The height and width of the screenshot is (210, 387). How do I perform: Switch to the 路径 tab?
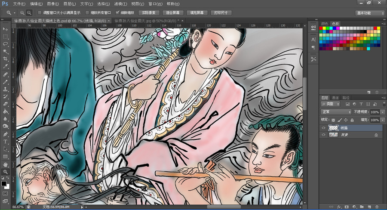tap(346, 98)
